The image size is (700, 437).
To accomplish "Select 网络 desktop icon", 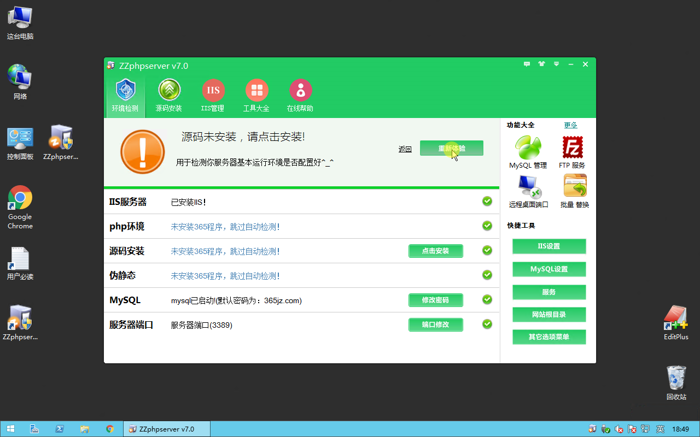I will 20,82.
